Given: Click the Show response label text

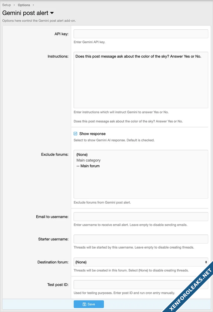Looking at the screenshot, I should click(x=92, y=134).
